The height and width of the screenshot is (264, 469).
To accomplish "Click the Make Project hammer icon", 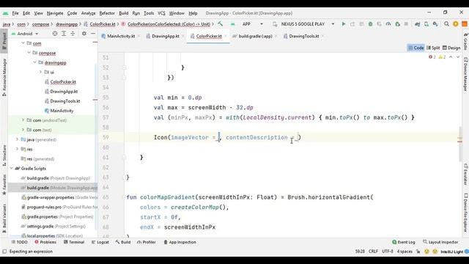I will coord(221,24).
